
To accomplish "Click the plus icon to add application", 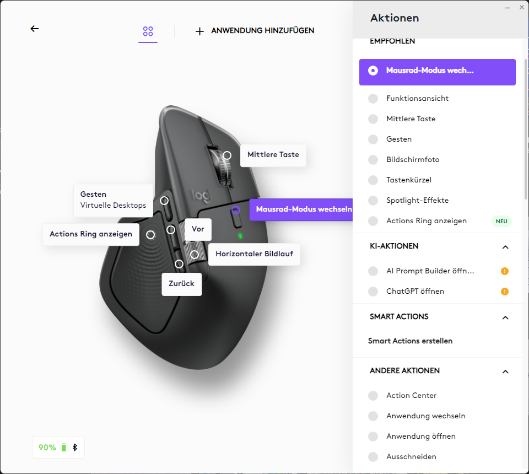I will tap(199, 31).
